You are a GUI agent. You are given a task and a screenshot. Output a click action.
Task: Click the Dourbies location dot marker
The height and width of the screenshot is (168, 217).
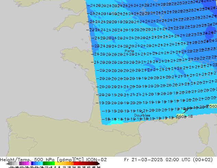pos(142,112)
